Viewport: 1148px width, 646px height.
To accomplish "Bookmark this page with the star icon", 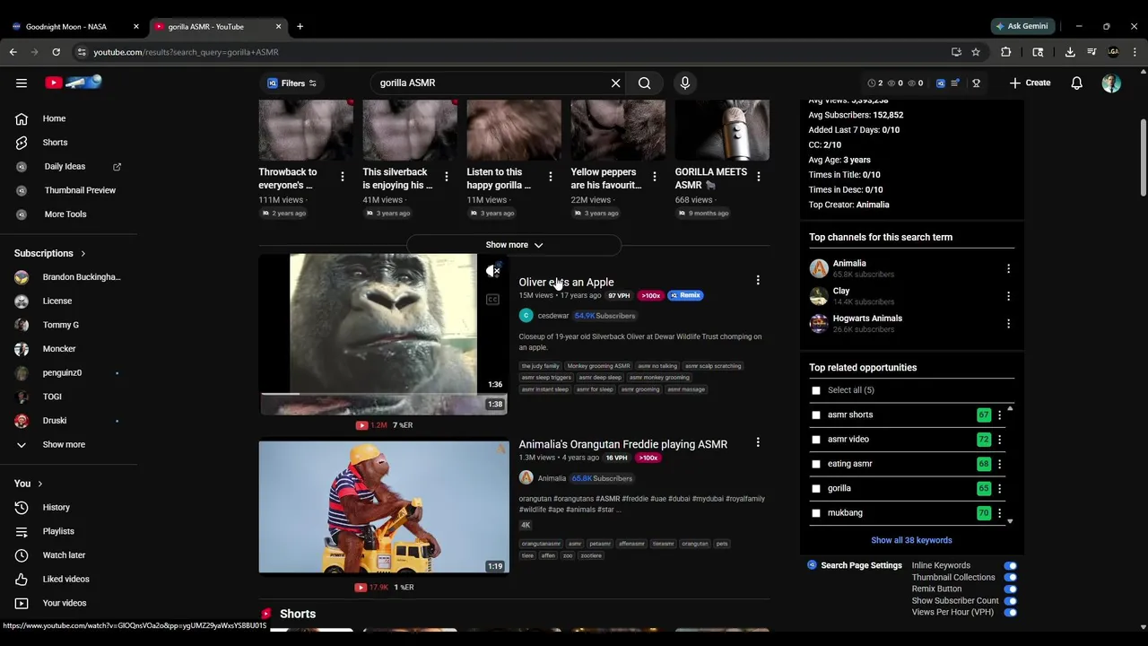I will pyautogui.click(x=976, y=52).
